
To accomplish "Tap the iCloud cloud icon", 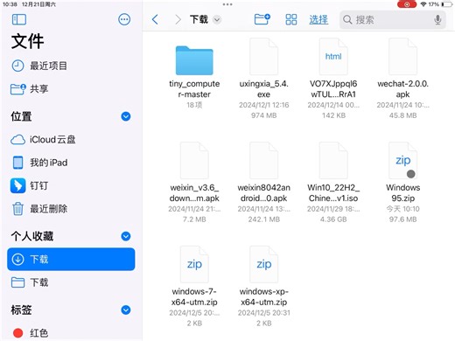I will 17,140.
